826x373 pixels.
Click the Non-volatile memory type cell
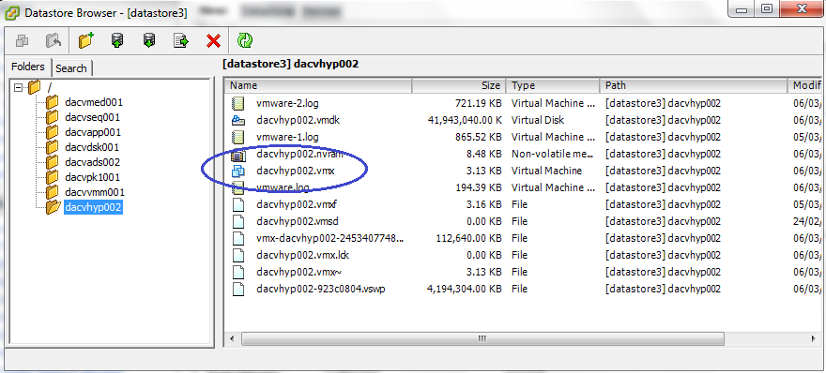pyautogui.click(x=553, y=154)
